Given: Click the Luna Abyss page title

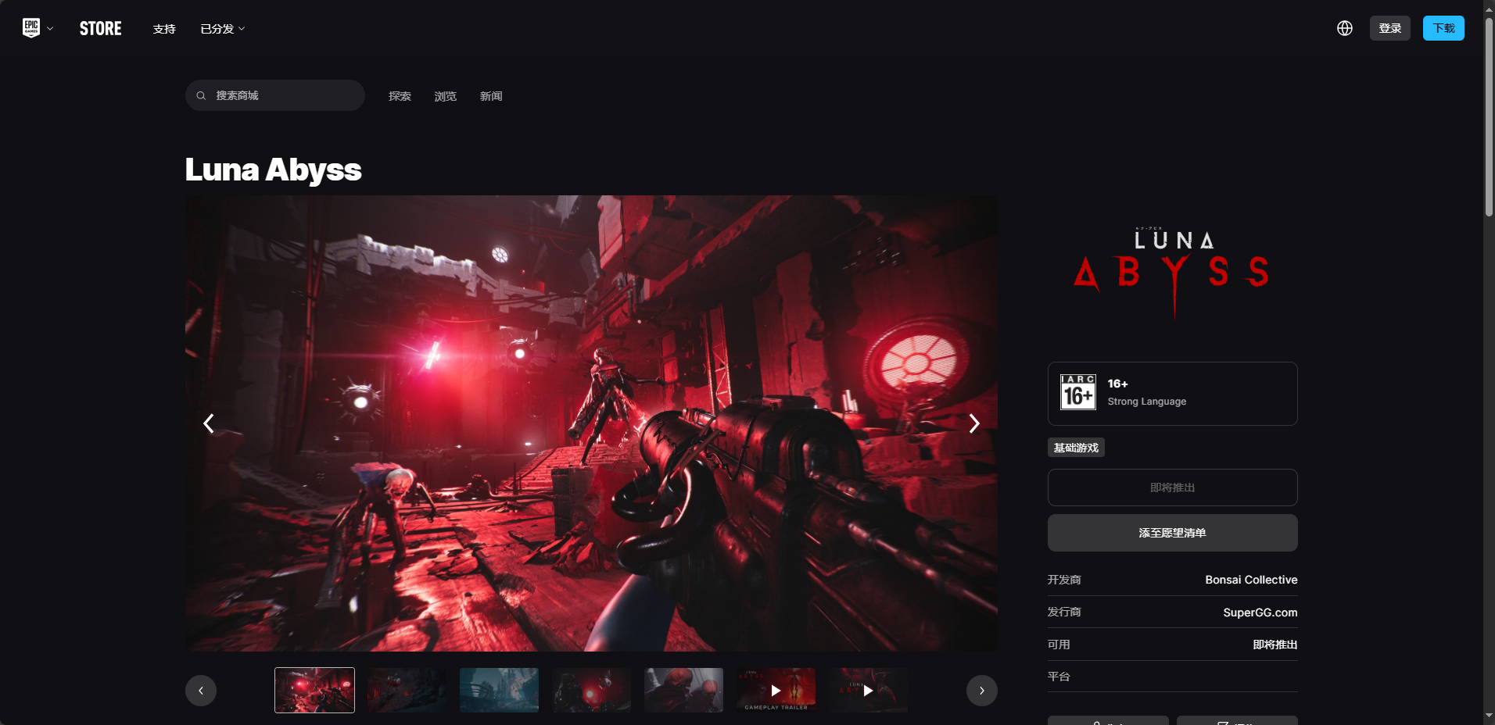Looking at the screenshot, I should coord(273,170).
